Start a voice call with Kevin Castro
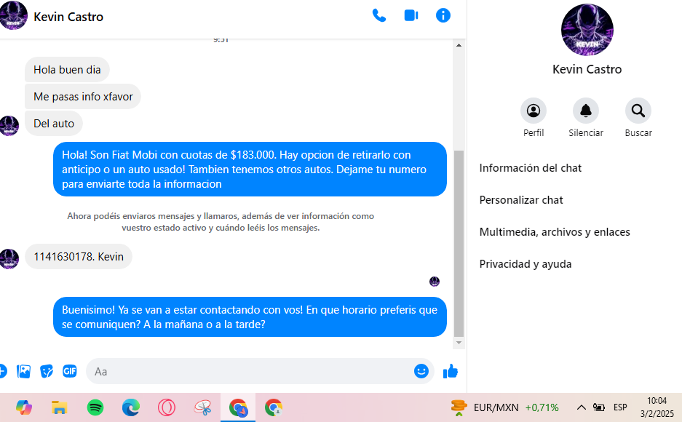The width and height of the screenshot is (682, 422). coord(378,16)
